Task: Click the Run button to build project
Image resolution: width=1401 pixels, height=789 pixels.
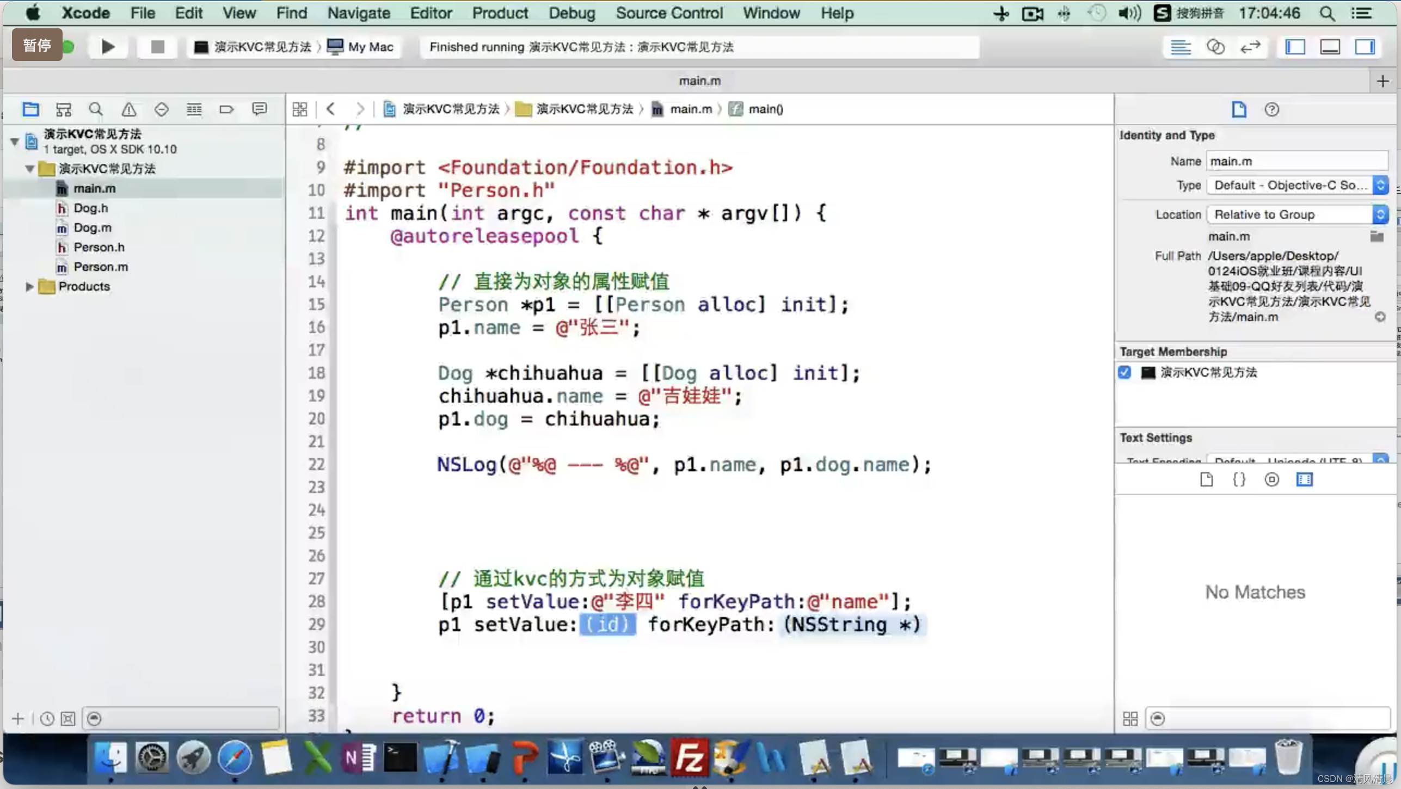Action: [108, 46]
